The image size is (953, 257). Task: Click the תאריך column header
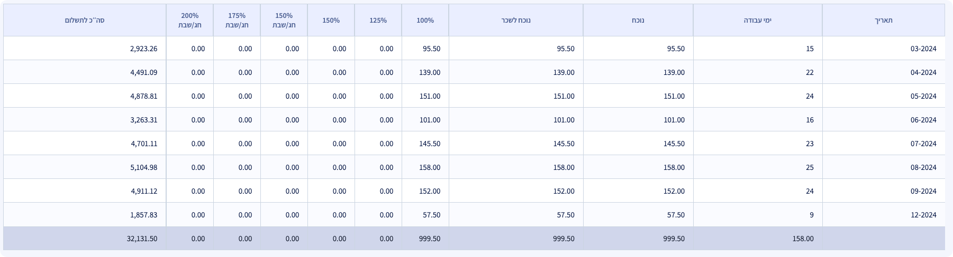(x=883, y=21)
